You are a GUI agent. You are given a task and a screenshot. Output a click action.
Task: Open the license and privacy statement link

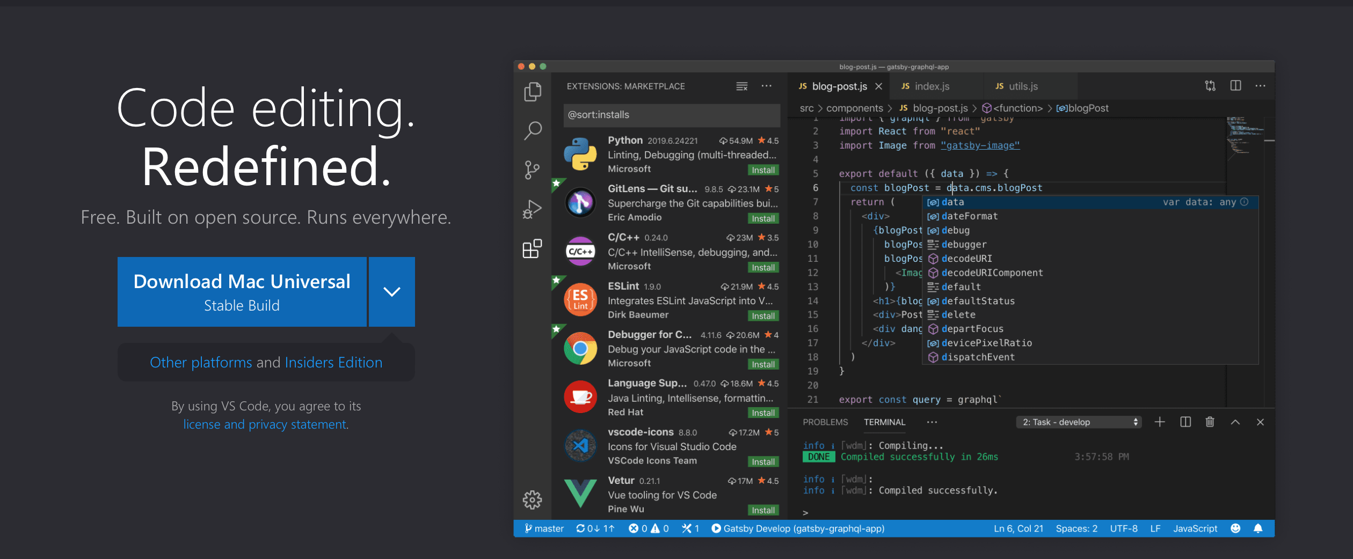[265, 424]
